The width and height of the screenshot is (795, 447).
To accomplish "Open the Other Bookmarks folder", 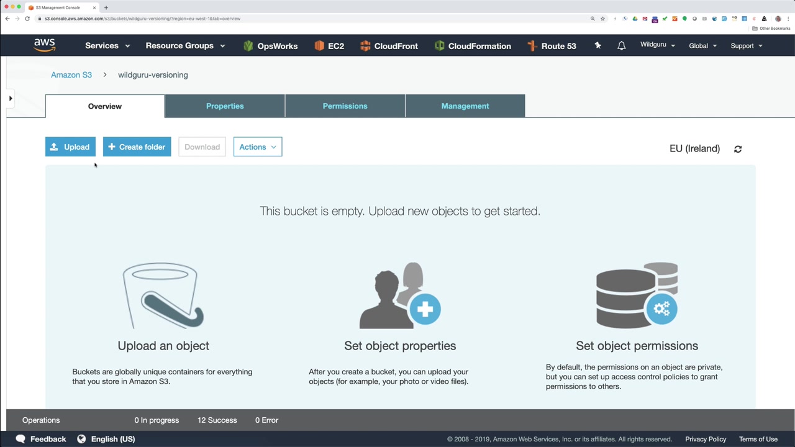I will [771, 29].
